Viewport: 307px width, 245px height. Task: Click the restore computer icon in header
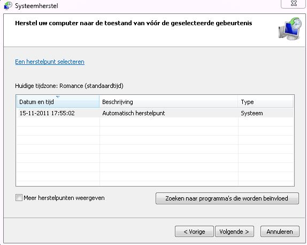(290, 28)
